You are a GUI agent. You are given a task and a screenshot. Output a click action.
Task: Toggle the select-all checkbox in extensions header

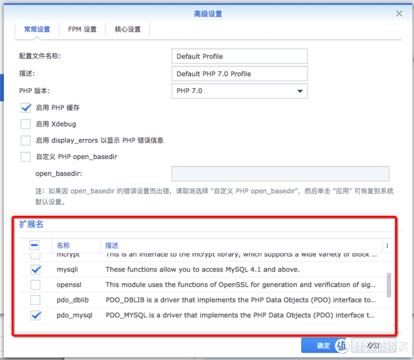[34, 245]
